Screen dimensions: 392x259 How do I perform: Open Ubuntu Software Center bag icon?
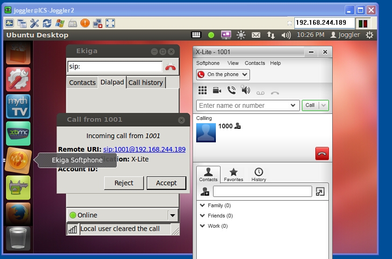[18, 53]
